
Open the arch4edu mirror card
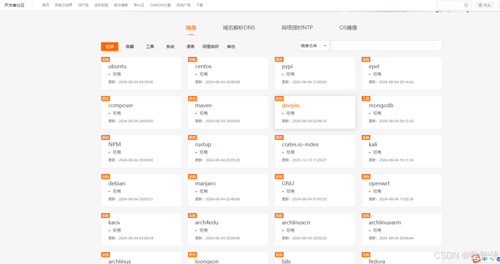click(228, 229)
